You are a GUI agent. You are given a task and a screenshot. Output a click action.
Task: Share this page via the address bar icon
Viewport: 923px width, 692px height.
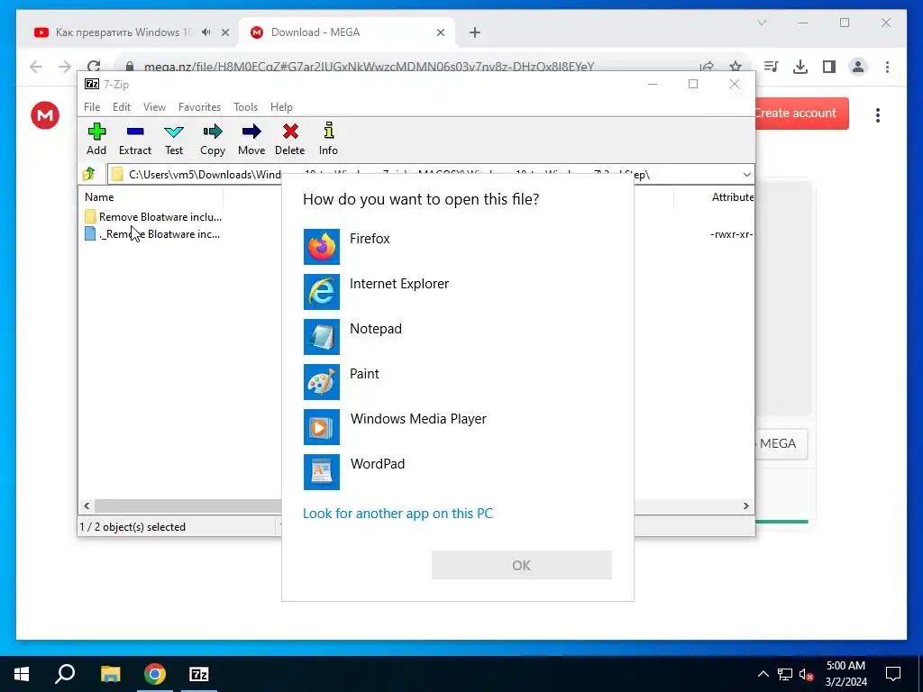(x=707, y=67)
